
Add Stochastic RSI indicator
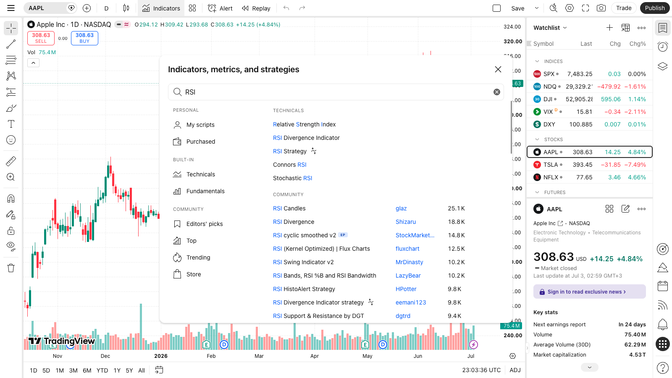(292, 178)
